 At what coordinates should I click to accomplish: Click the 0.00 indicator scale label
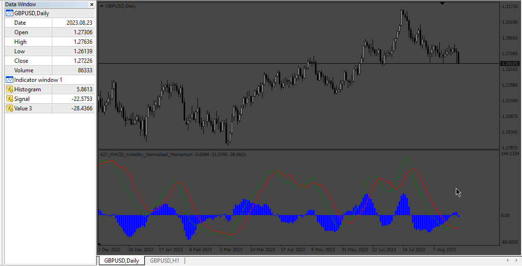pyautogui.click(x=505, y=216)
